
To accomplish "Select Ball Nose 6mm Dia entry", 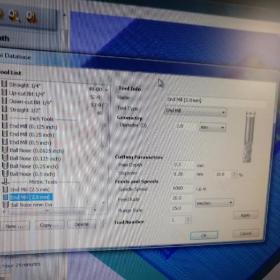I will pos(31,205).
